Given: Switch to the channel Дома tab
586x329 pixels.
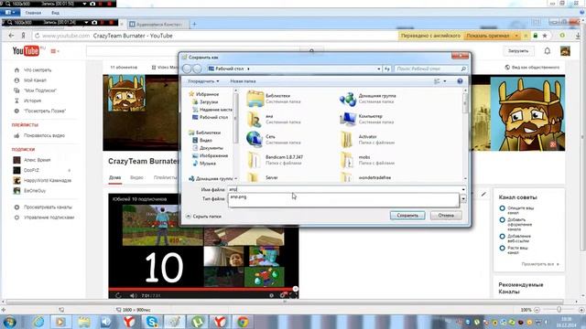Looking at the screenshot, I should coord(114,177).
